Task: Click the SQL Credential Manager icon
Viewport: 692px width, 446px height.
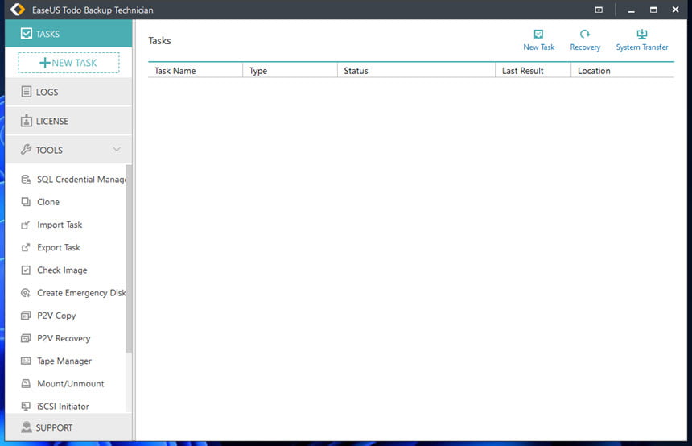Action: coord(26,180)
